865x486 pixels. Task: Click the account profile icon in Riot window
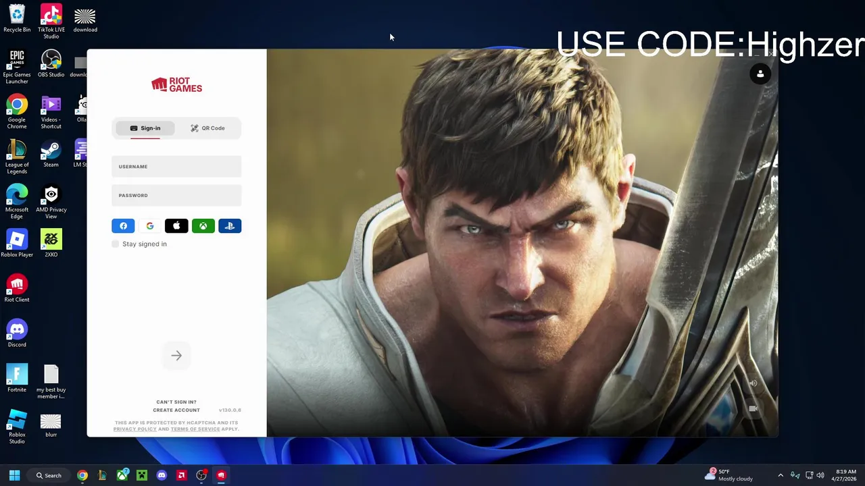pos(760,74)
